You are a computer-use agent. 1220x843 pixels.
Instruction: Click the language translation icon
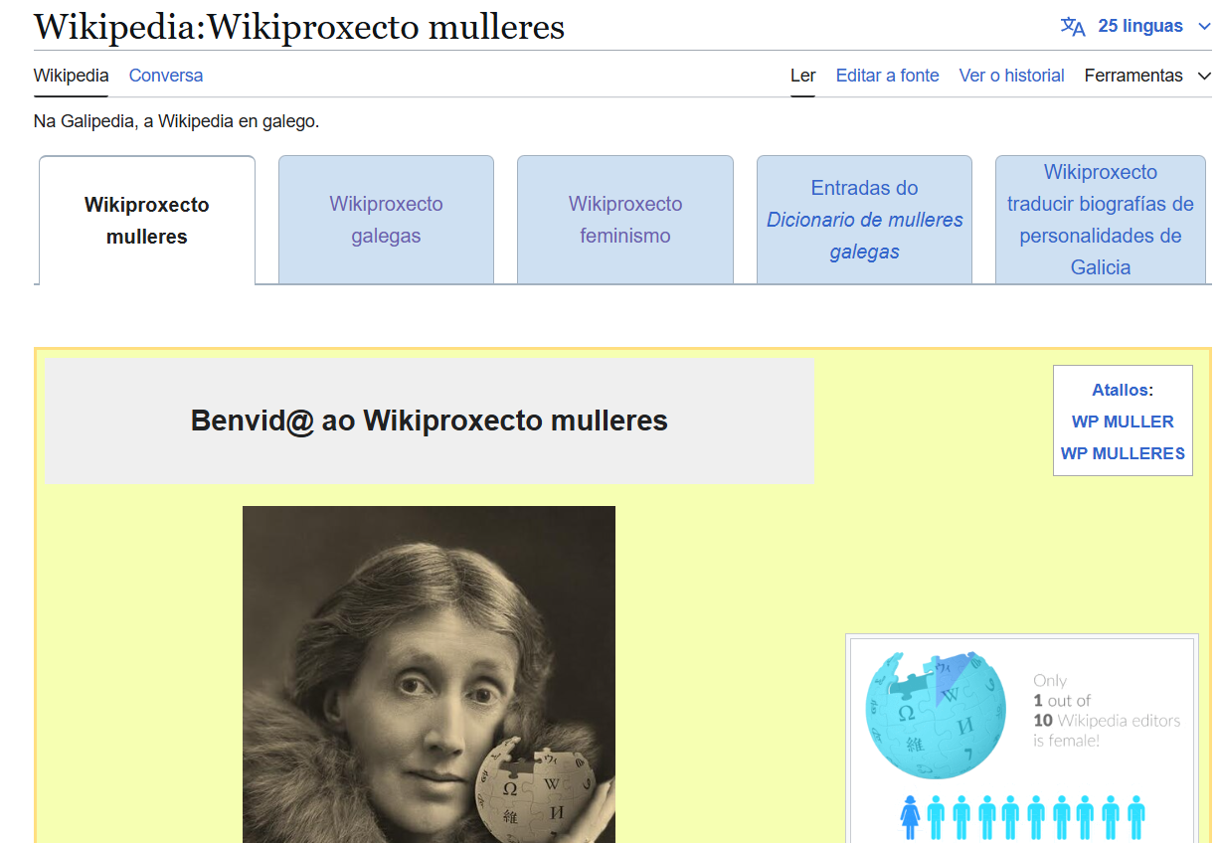(1073, 27)
